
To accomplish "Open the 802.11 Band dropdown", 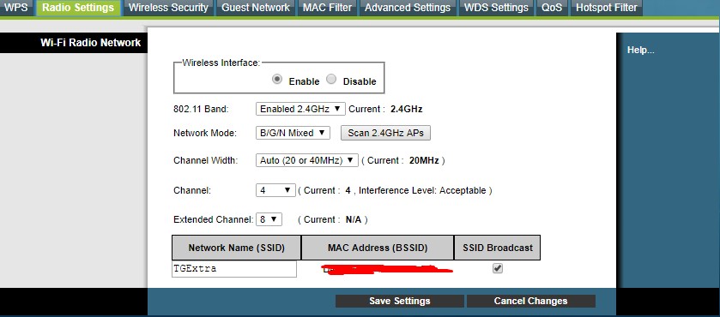I will [300, 109].
